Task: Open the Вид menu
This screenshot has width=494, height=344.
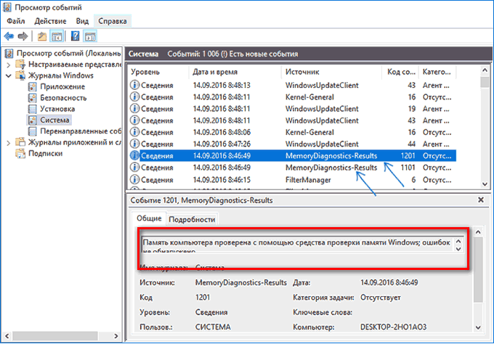Action: [81, 20]
